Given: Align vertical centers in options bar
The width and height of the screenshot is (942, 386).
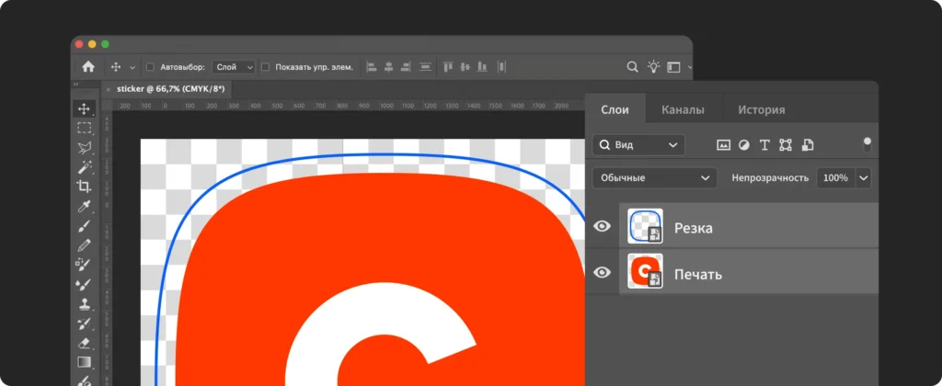Looking at the screenshot, I should [x=465, y=67].
